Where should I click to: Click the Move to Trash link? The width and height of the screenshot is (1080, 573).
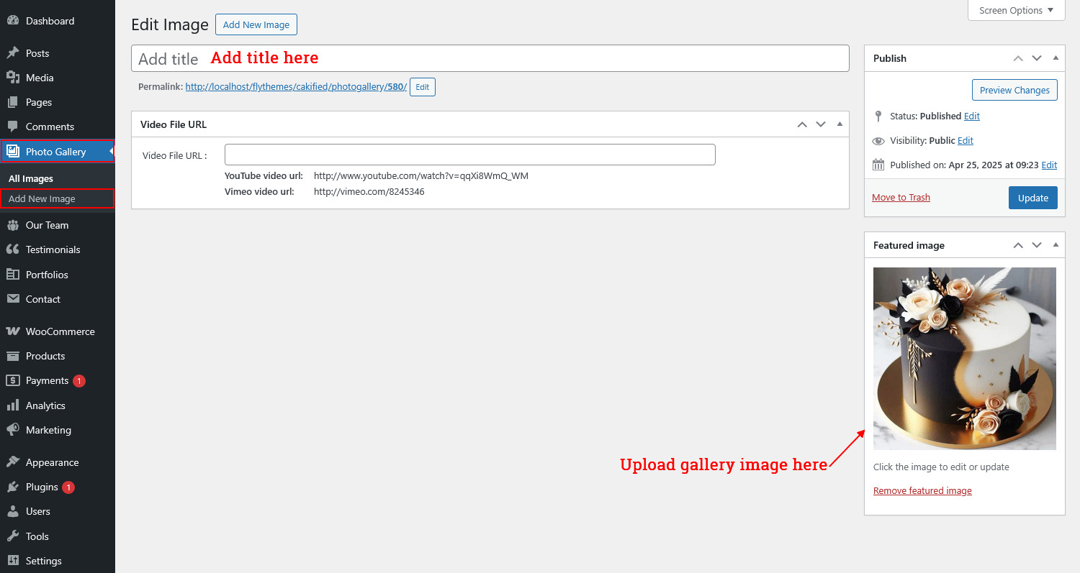[901, 198]
